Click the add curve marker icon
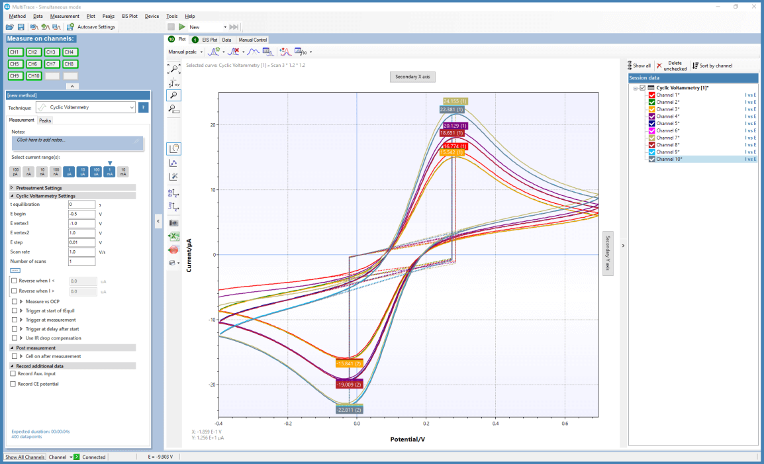 (285, 52)
